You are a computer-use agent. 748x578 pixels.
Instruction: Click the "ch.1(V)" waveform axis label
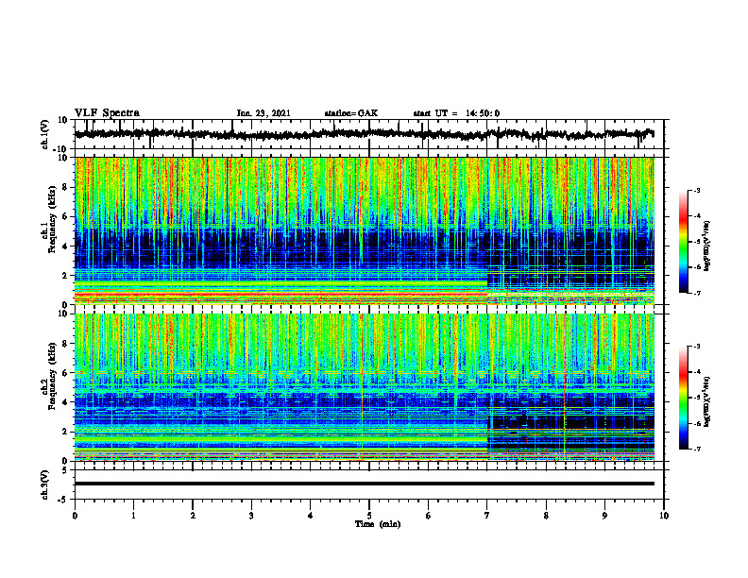click(45, 134)
